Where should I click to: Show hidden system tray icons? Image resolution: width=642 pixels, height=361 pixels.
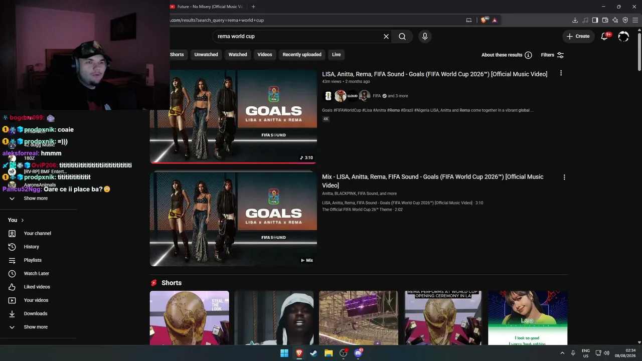coord(562,353)
